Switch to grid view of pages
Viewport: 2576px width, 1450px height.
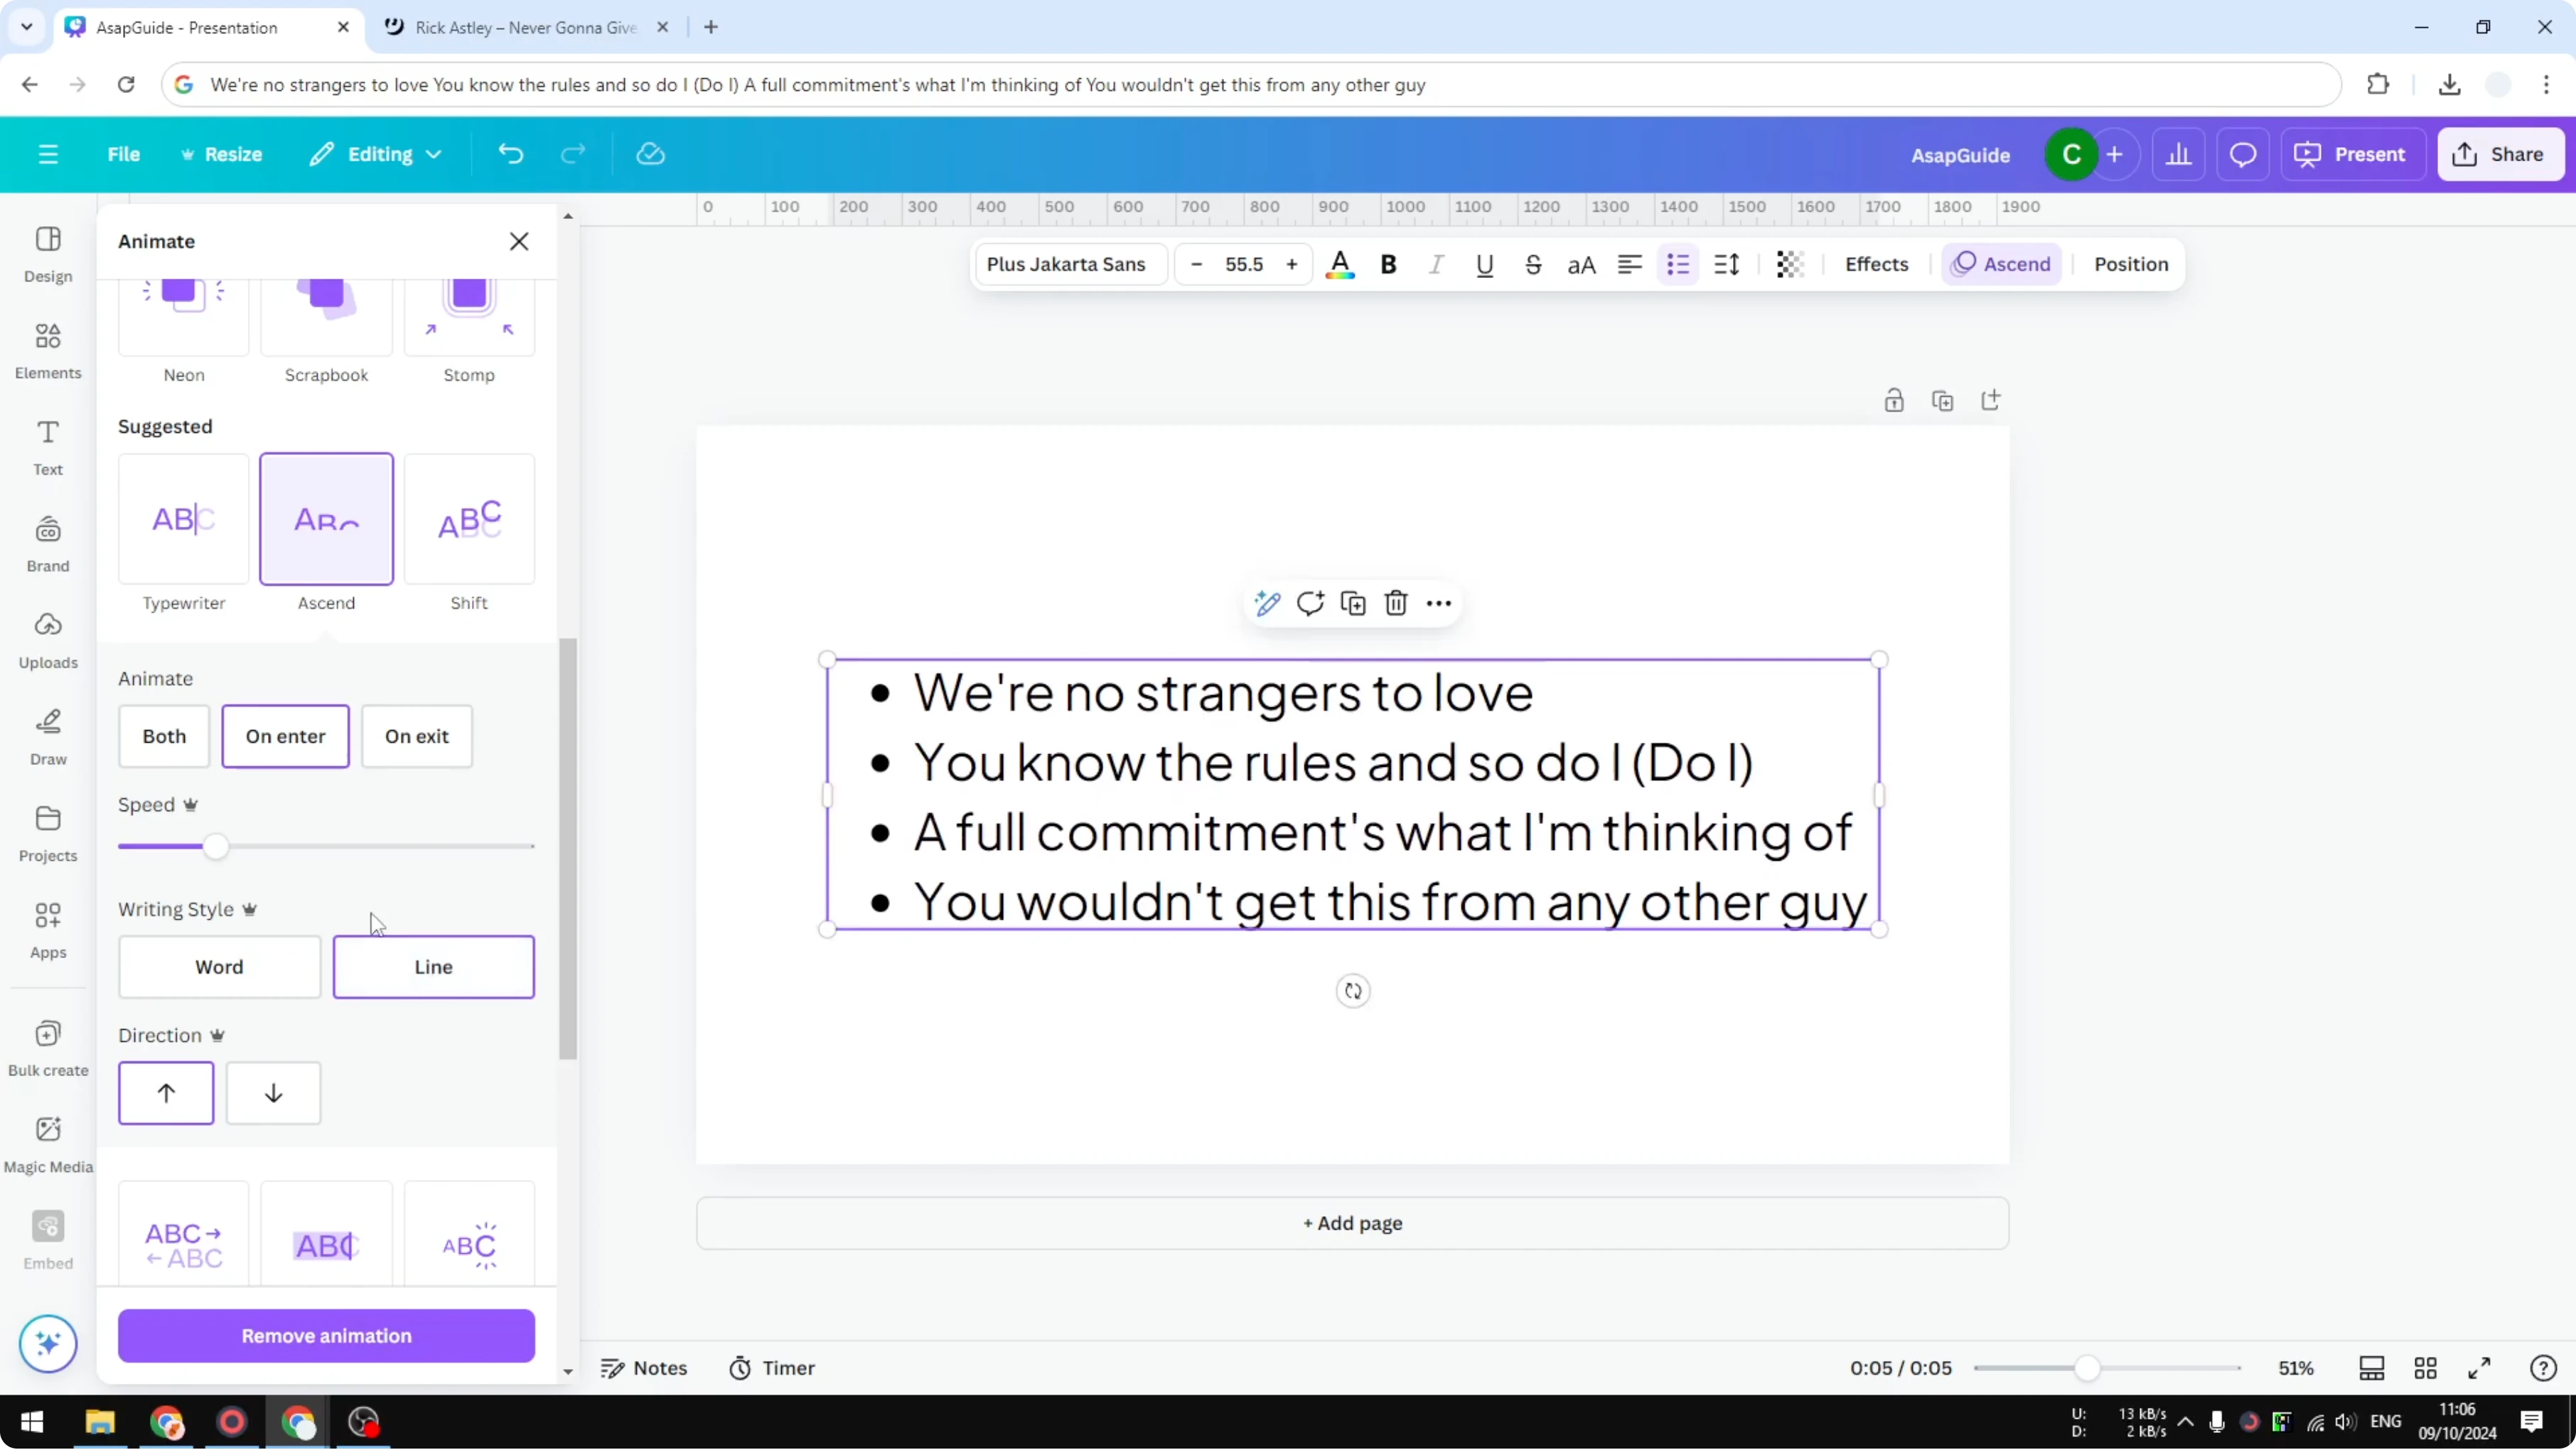click(2426, 1369)
